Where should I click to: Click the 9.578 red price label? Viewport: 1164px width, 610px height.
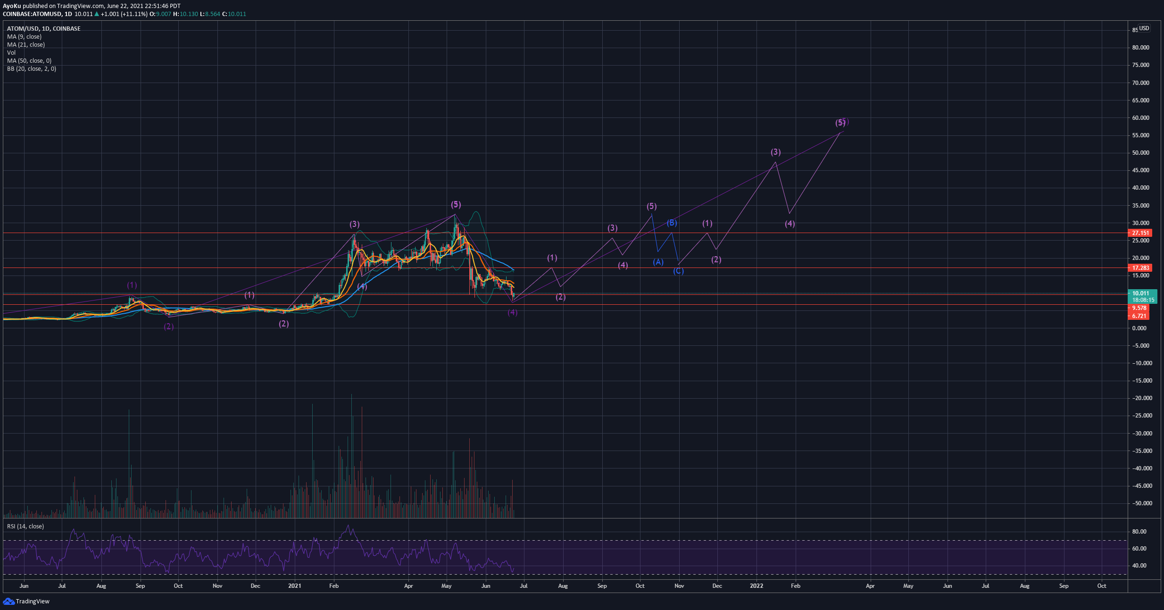click(1139, 308)
